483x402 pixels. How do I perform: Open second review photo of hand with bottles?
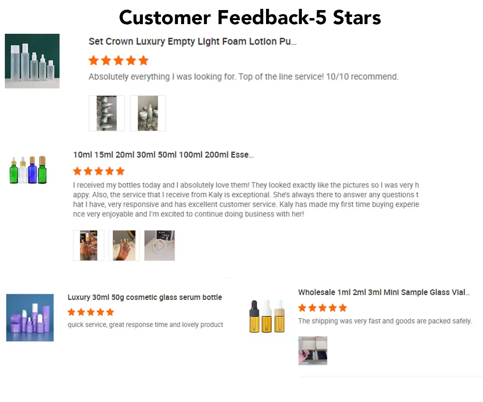pos(124,245)
